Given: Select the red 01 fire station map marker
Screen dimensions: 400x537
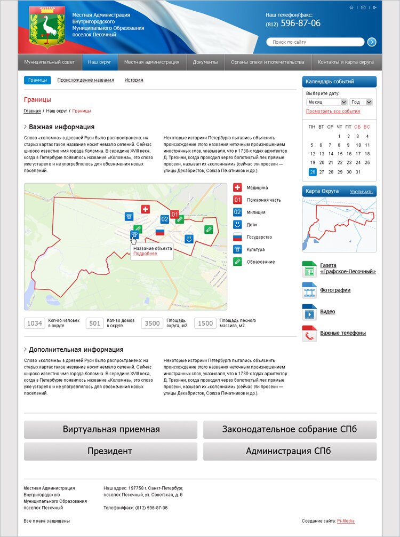Looking at the screenshot, I should click(x=174, y=215).
